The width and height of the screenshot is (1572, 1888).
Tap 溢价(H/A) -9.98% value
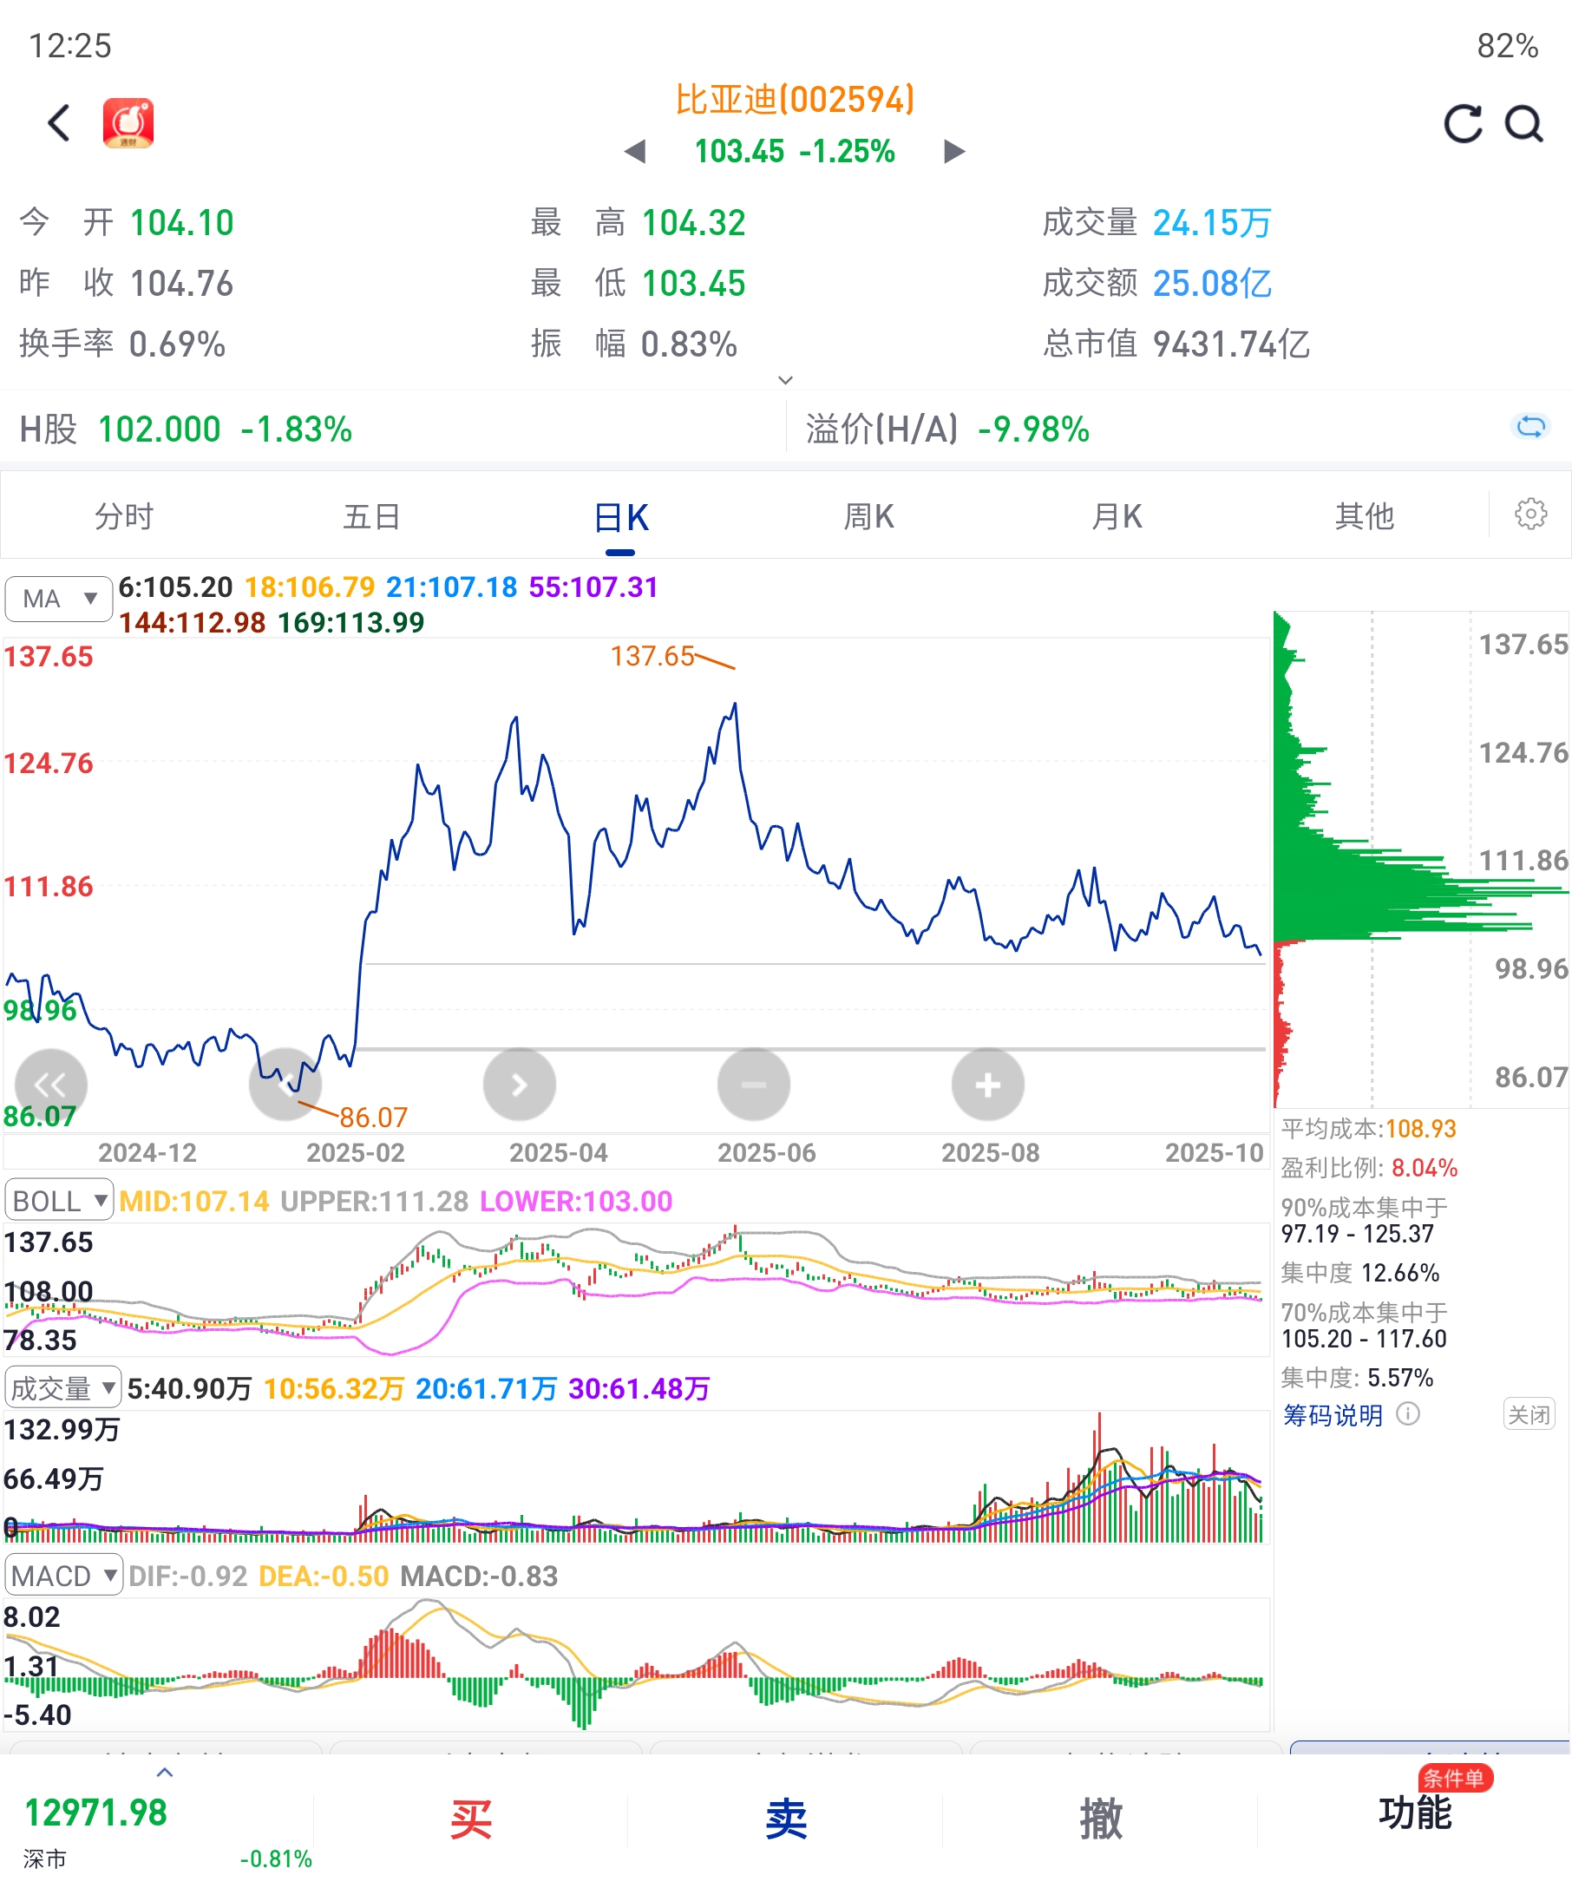click(x=947, y=429)
